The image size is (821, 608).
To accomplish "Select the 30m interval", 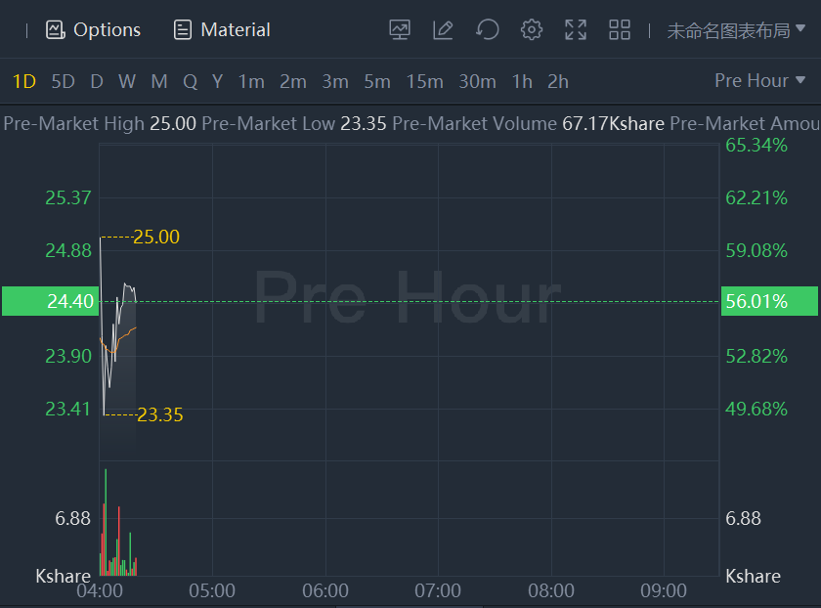I will tap(477, 81).
